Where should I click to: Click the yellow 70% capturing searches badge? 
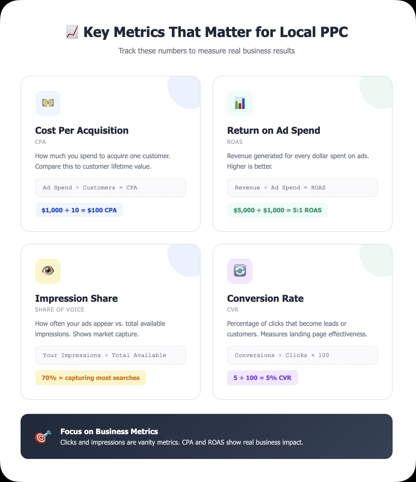(x=90, y=378)
